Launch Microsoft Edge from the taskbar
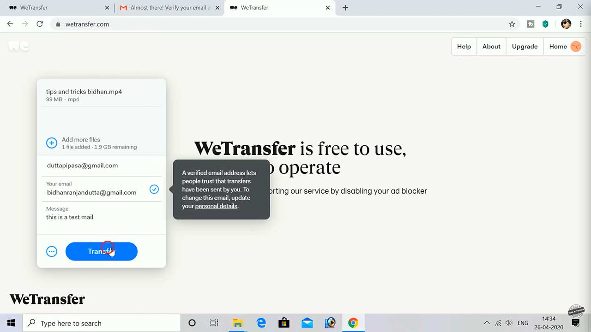The image size is (591, 332). click(261, 323)
